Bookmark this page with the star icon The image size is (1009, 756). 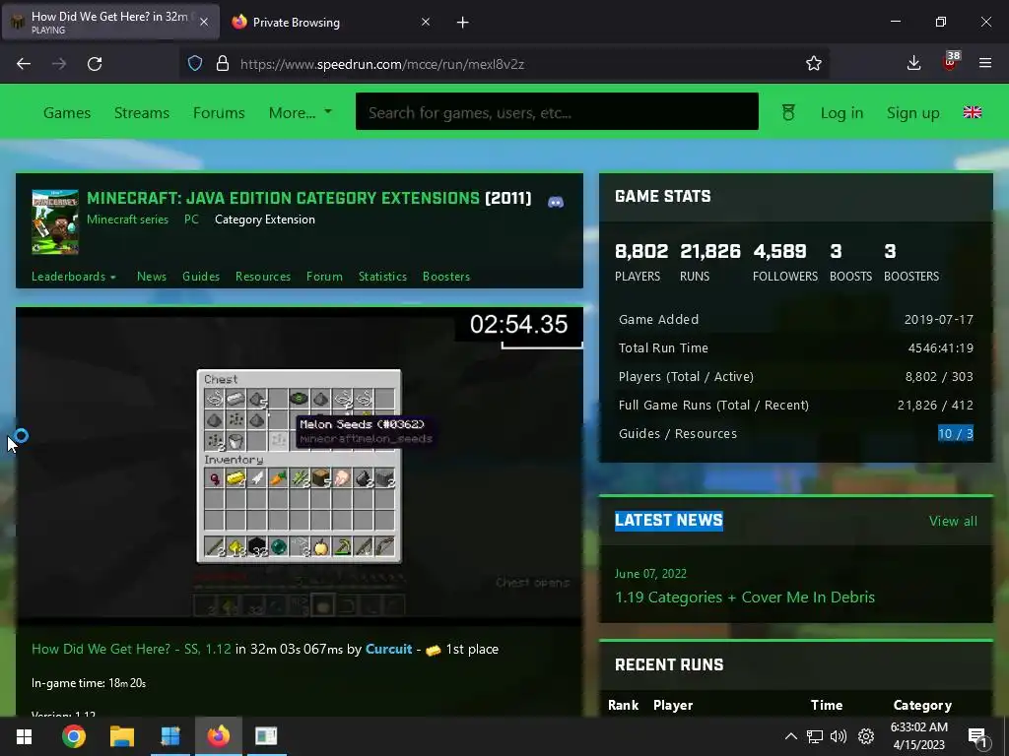[x=813, y=63]
